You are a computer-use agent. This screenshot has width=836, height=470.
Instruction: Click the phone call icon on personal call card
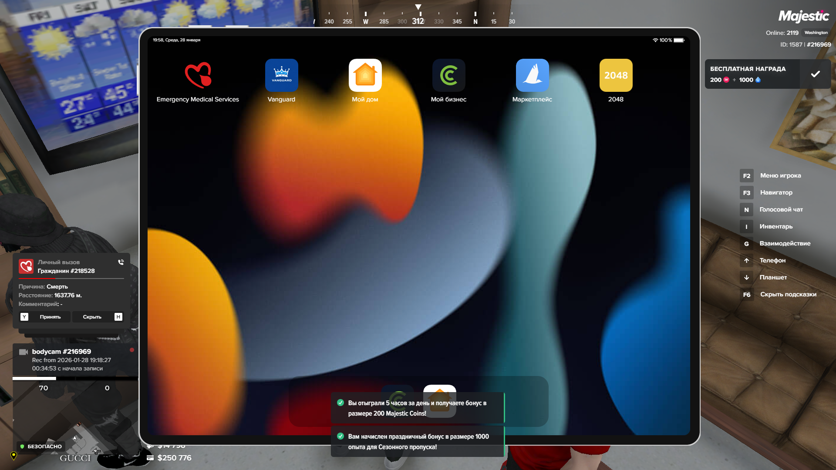(121, 262)
